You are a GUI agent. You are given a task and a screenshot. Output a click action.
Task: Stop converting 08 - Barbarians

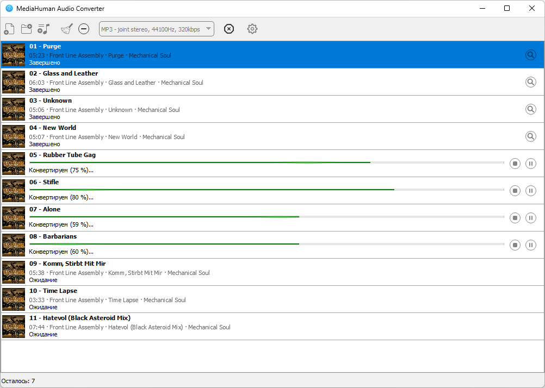click(515, 245)
